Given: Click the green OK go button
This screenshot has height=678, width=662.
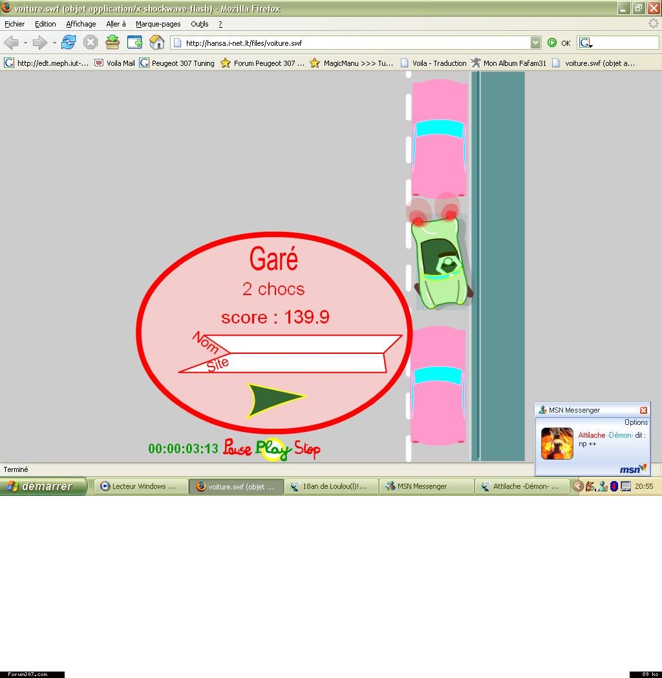Looking at the screenshot, I should click(559, 43).
